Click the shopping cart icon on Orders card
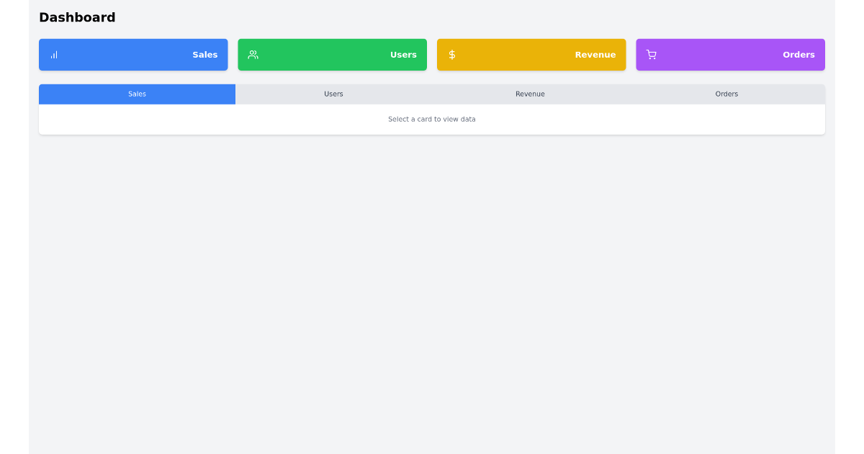 652,54
